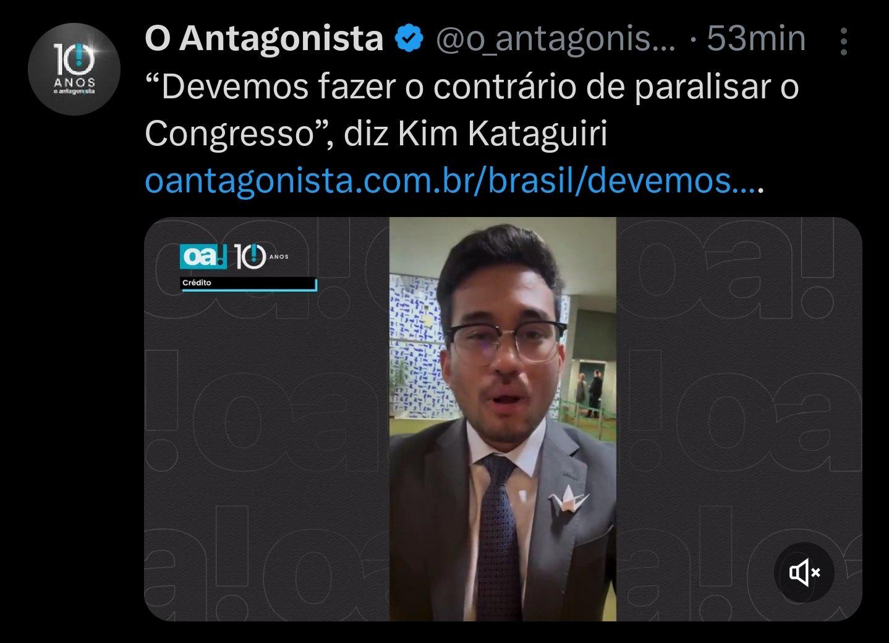This screenshot has height=643, width=889.
Task: Open the oantagonista.com.br article link
Action: coord(450,181)
